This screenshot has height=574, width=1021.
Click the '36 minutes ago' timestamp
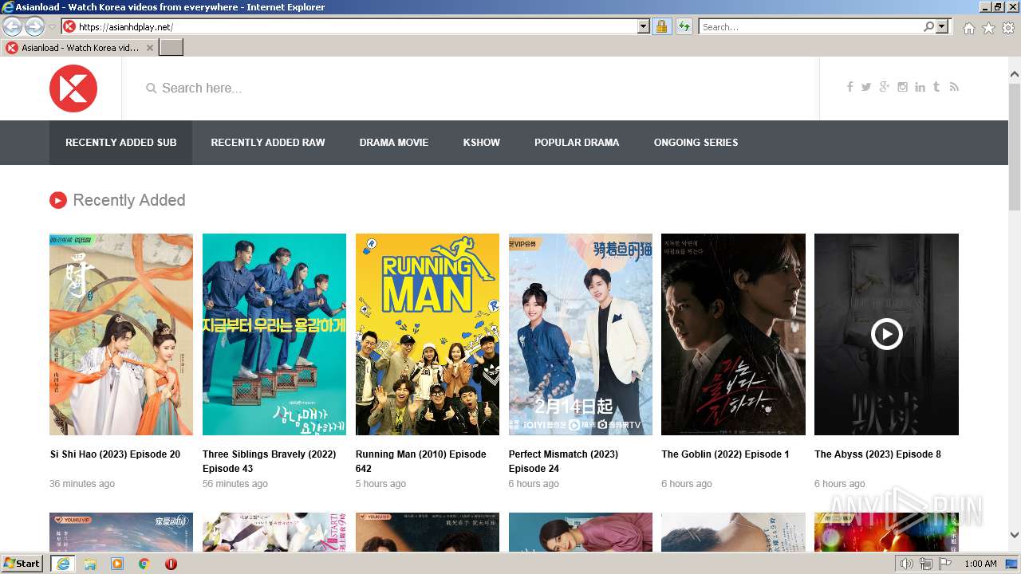coord(82,484)
